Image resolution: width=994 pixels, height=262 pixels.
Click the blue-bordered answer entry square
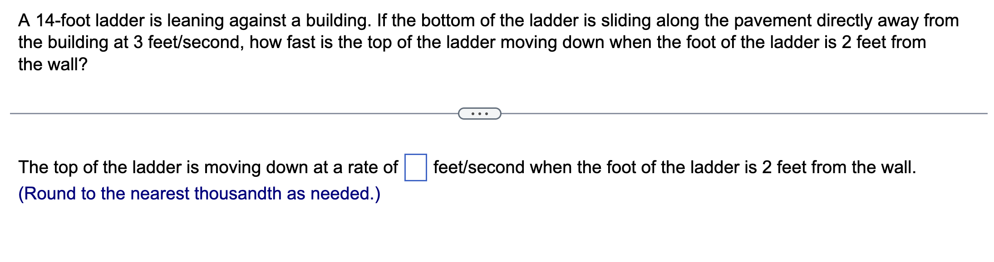[415, 167]
